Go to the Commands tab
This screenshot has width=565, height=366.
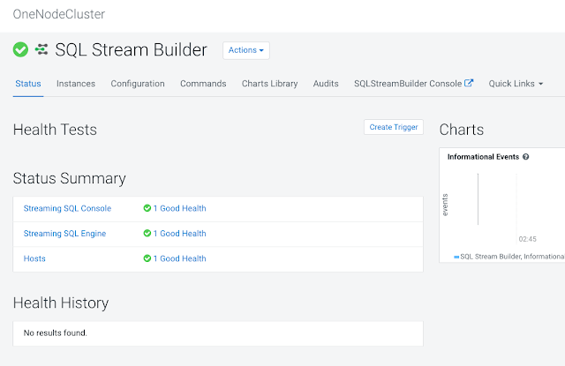tap(203, 84)
